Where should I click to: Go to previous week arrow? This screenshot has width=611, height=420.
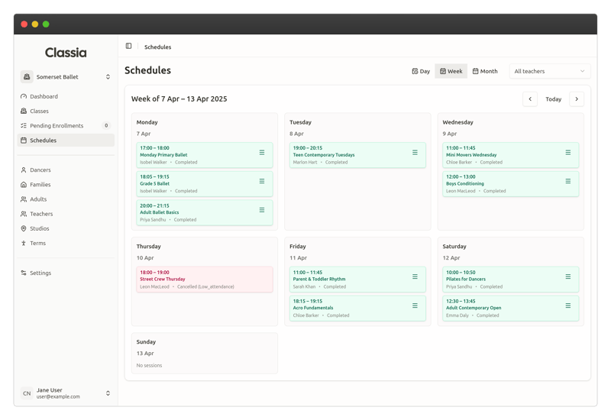coord(530,99)
